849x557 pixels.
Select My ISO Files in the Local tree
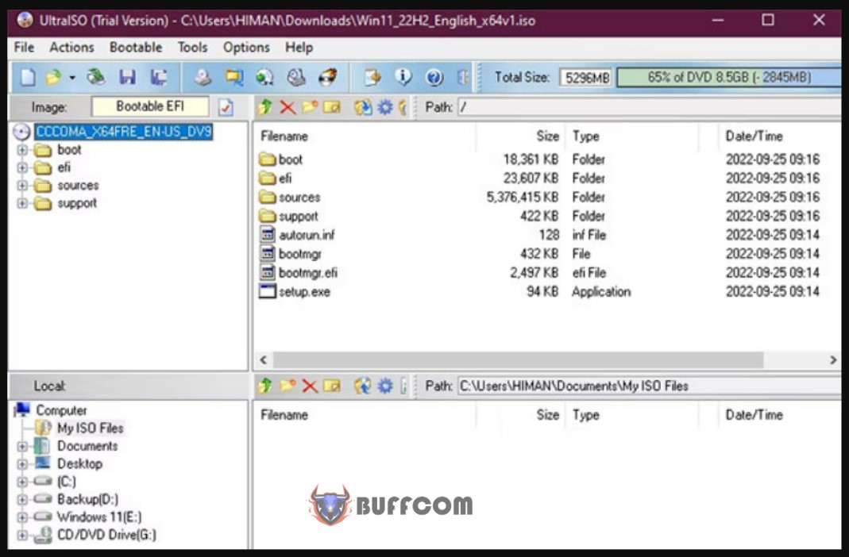[91, 428]
